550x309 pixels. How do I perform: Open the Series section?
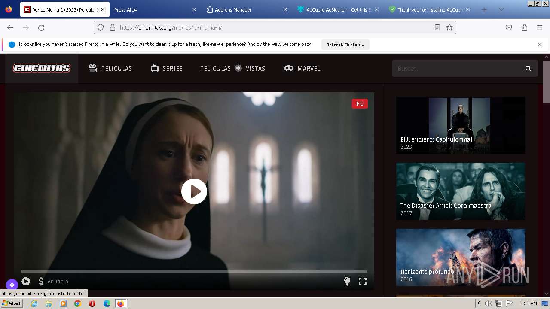(x=167, y=68)
